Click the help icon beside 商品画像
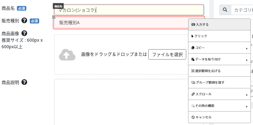The height and width of the screenshot is (125, 253). click(x=24, y=34)
